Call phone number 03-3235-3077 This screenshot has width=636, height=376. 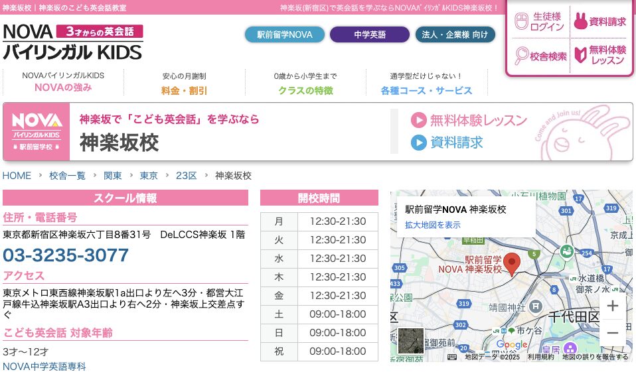point(66,255)
